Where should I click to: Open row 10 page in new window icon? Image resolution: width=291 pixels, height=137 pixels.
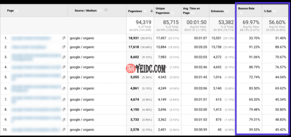tap(64, 129)
